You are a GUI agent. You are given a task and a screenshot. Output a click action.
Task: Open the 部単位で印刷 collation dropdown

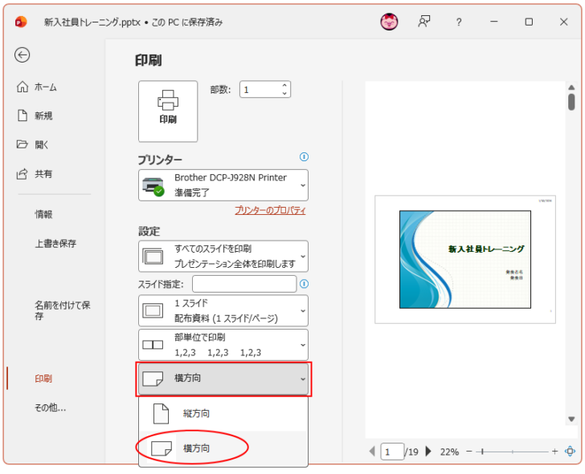pos(223,345)
